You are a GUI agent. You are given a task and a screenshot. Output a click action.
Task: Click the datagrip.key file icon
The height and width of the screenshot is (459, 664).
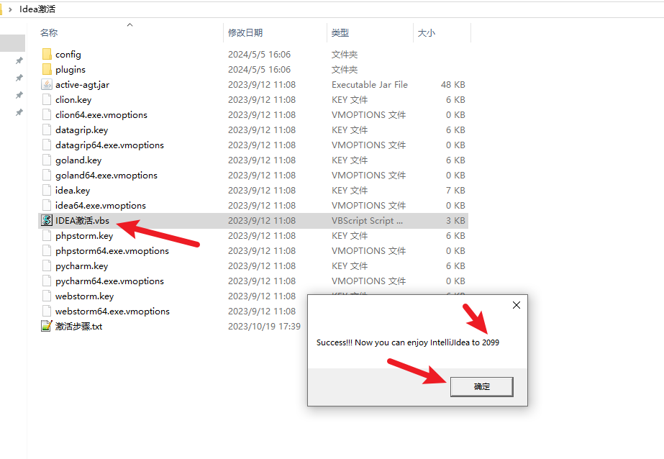[47, 130]
